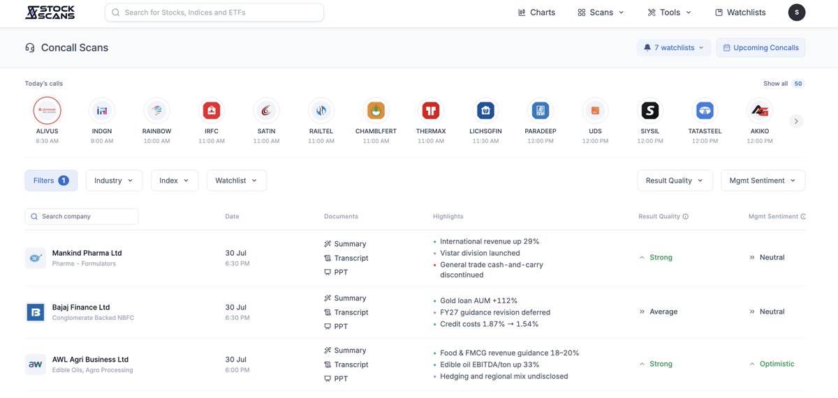This screenshot has width=838, height=398.
Task: Open the RAINBOW concall icon
Action: tap(156, 110)
